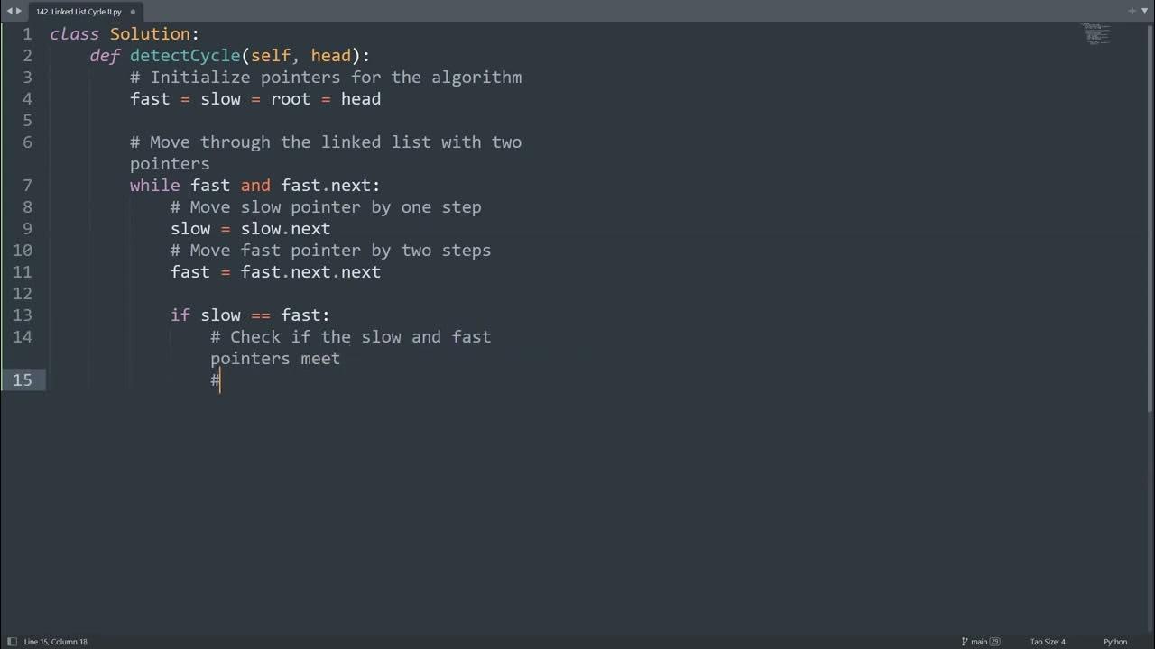Open the Python syntax selector
Viewport: 1155px width, 649px height.
1115,642
